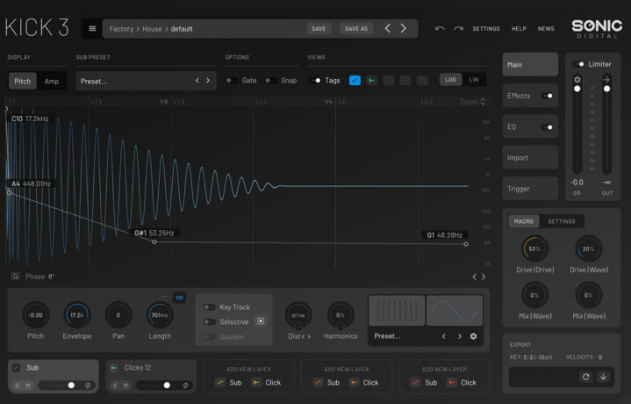Screen dimensions: 631x404
Task: Open the hamburger preset menu
Action: tap(92, 29)
